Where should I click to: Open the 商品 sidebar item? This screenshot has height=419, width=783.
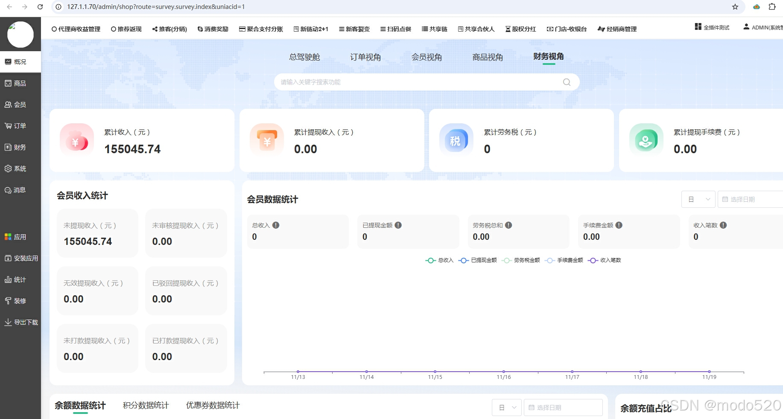pos(20,83)
